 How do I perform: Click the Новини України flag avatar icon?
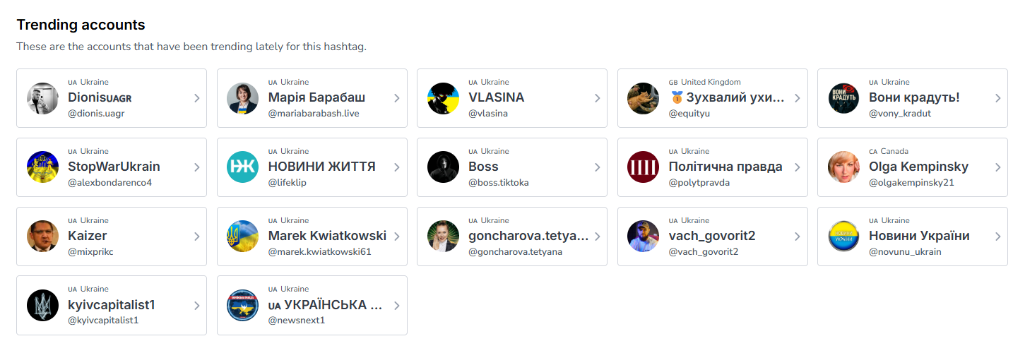click(x=843, y=237)
